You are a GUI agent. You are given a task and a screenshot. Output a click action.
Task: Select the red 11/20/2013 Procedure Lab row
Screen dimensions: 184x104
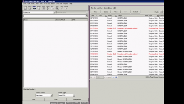(x=127, y=54)
